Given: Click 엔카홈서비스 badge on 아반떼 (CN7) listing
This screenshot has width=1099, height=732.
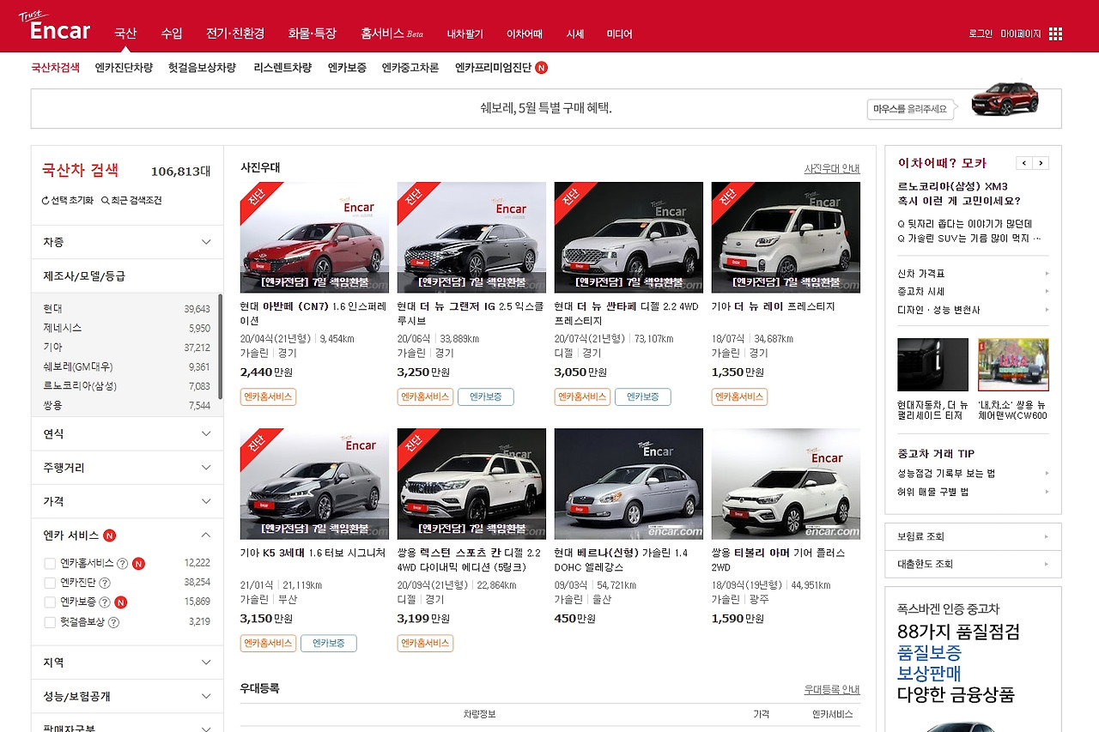Looking at the screenshot, I should coord(268,396).
